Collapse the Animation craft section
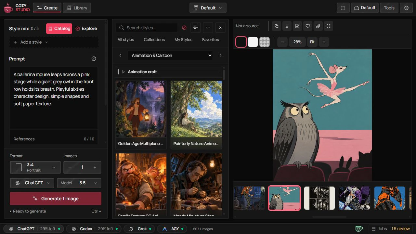The image size is (416, 234). pyautogui.click(x=123, y=72)
